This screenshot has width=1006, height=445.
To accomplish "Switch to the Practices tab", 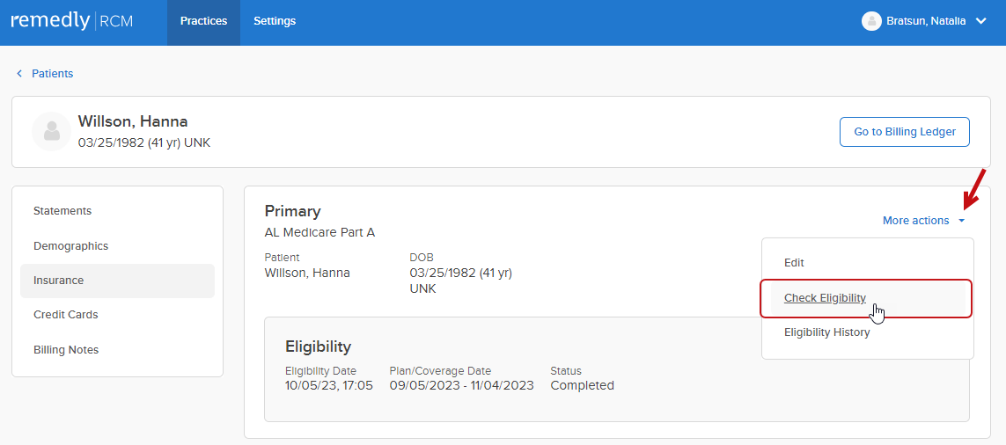I will [x=203, y=21].
